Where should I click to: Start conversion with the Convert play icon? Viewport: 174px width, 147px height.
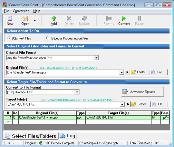(x=124, y=18)
